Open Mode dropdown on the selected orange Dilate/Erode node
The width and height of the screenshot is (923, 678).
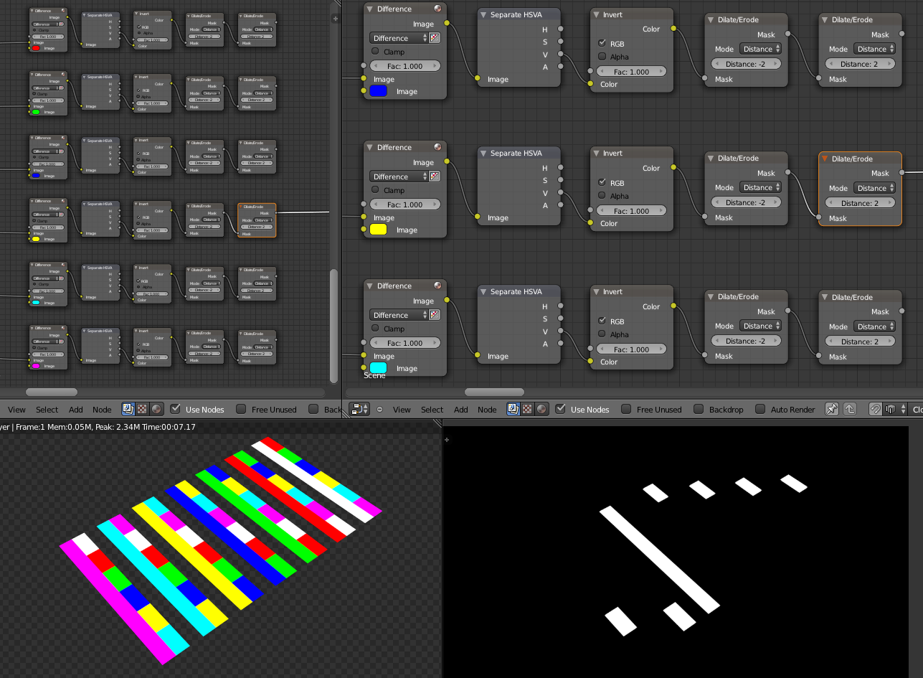tap(875, 188)
